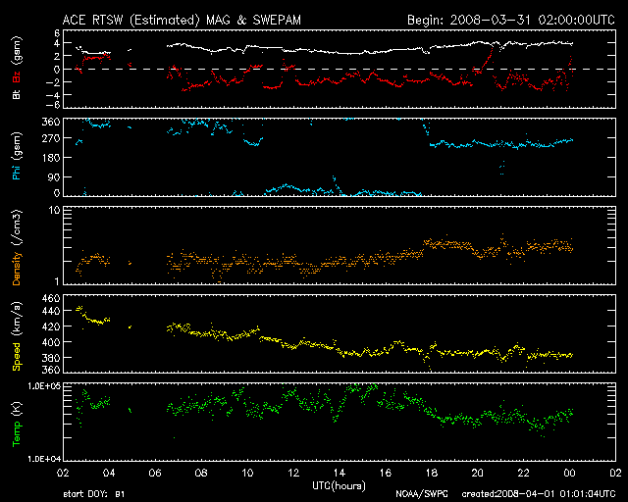Viewport: 628px width, 502px height.
Task: Click the "-6" tick on the Bt Bz axis
Action: tap(53, 105)
